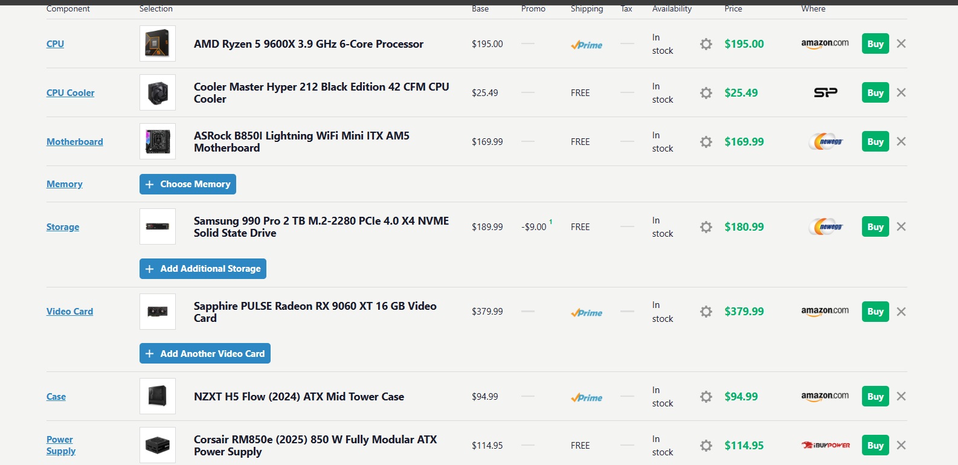Remove the NZXT H5 Flow case
Screen dimensions: 958x465
pyautogui.click(x=901, y=396)
